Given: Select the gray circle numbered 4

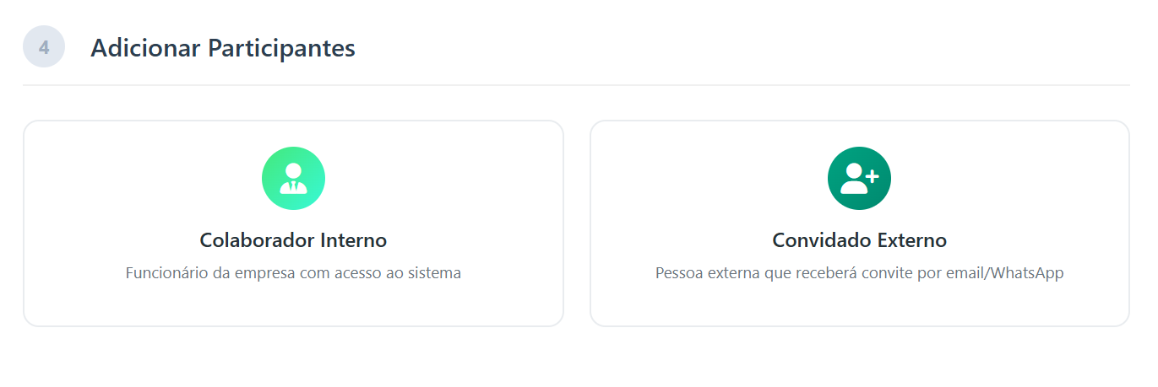Looking at the screenshot, I should click(44, 47).
